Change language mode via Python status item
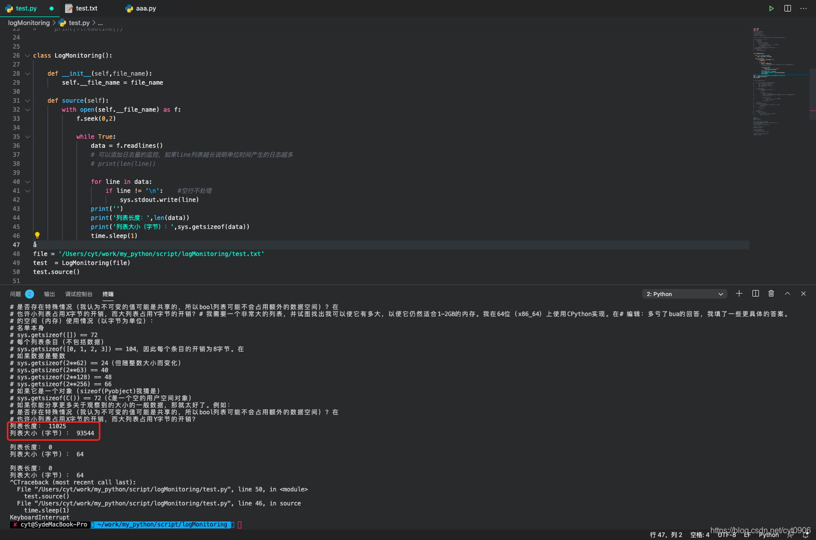This screenshot has width=816, height=540. click(769, 535)
